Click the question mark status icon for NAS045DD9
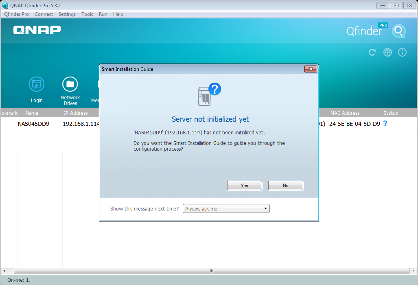This screenshot has height=285, width=418. pyautogui.click(x=385, y=123)
